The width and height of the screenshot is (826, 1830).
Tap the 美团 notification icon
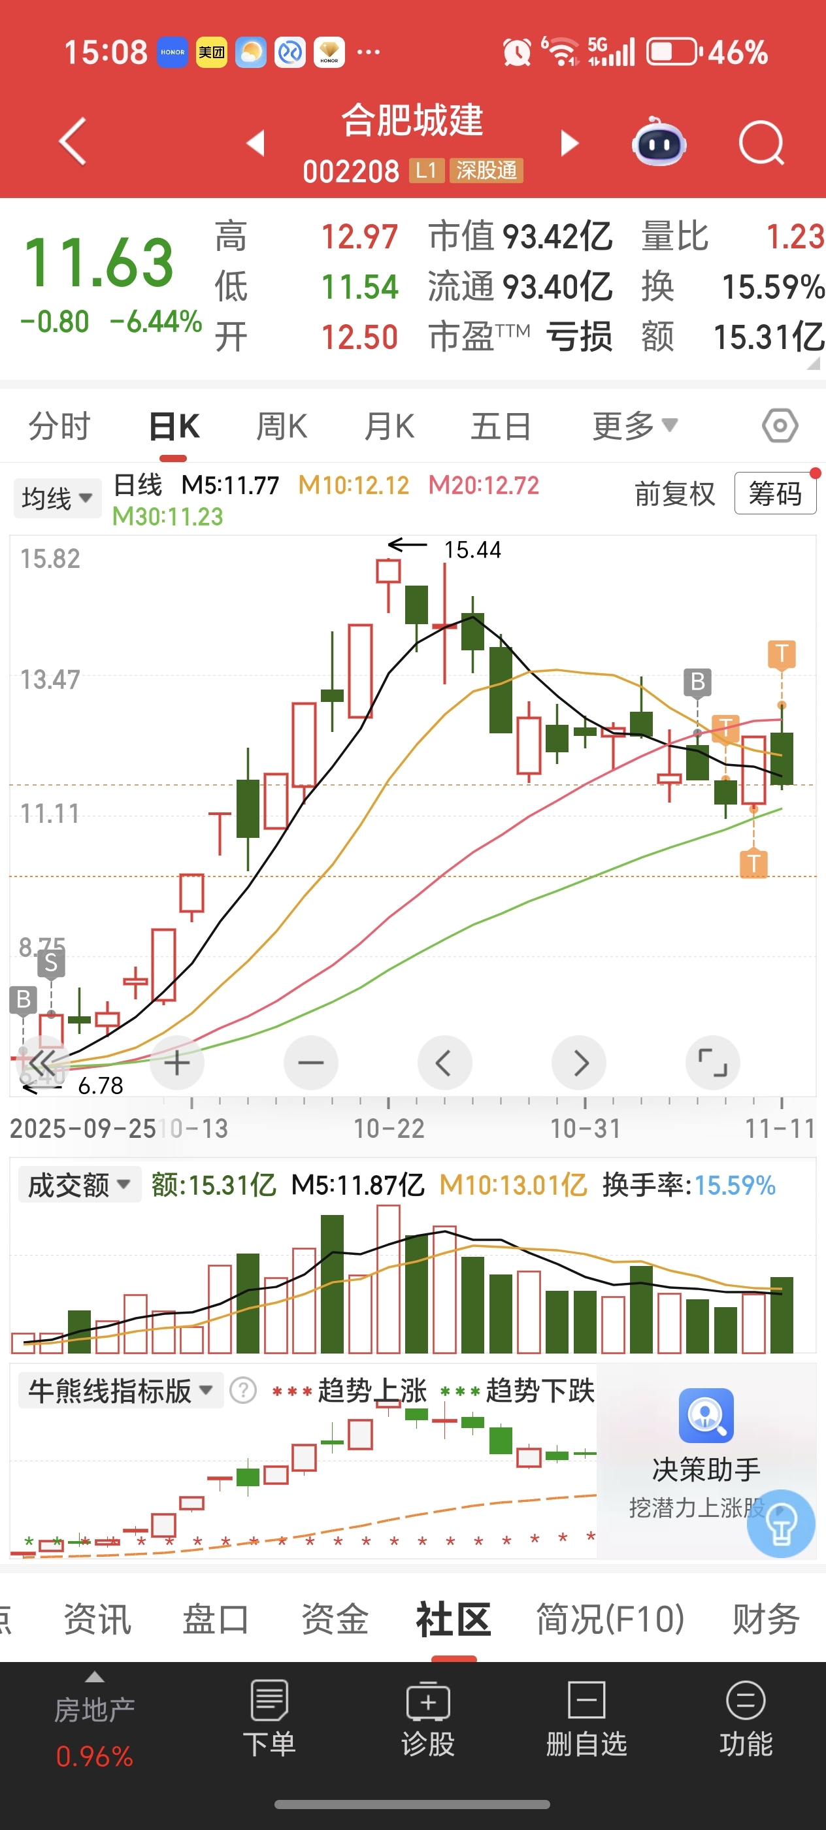point(211,52)
